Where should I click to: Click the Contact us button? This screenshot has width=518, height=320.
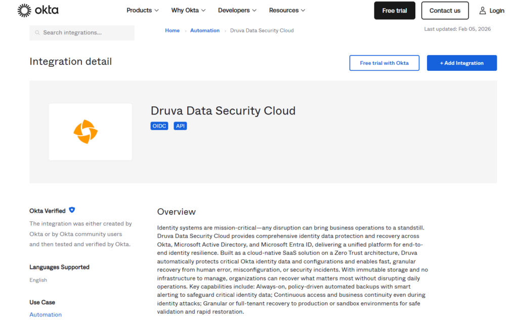445,10
